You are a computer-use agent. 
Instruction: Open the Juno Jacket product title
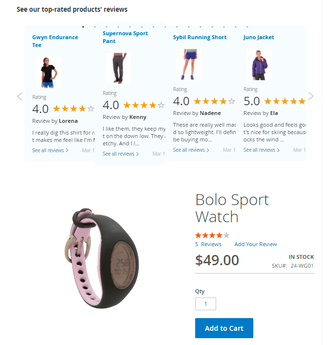(259, 37)
